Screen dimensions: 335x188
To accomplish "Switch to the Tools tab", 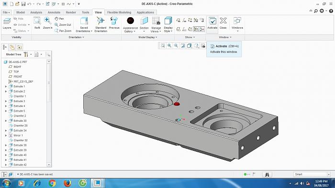I will (85, 12).
